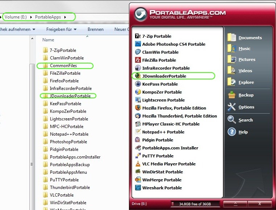The image size is (276, 210).
Task: Click the Brennen toolbar item
Action: [95, 29]
